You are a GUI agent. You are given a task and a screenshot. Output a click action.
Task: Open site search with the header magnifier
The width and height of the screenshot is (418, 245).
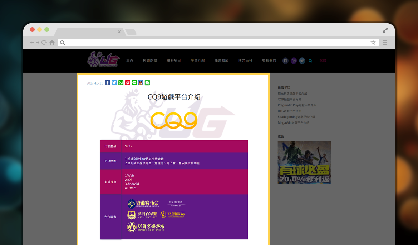tap(310, 61)
